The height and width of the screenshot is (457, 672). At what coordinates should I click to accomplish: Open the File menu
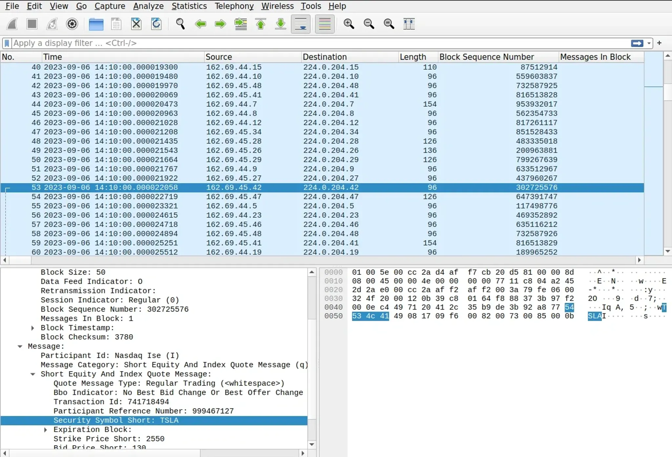click(12, 6)
